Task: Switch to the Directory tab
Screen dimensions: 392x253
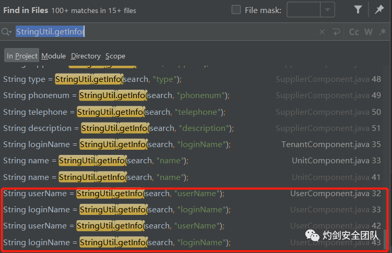Action: click(x=86, y=56)
